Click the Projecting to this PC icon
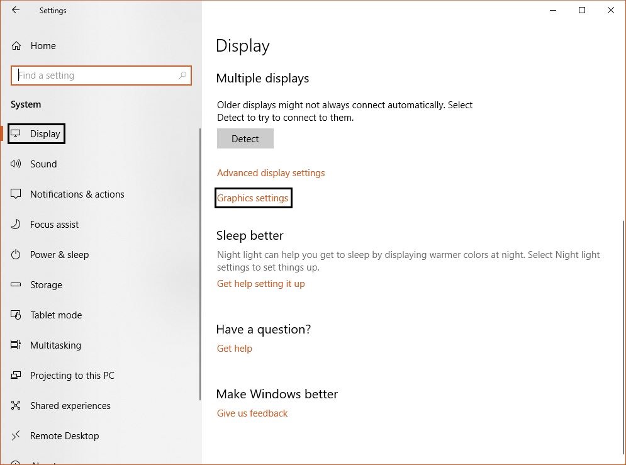 tap(16, 375)
